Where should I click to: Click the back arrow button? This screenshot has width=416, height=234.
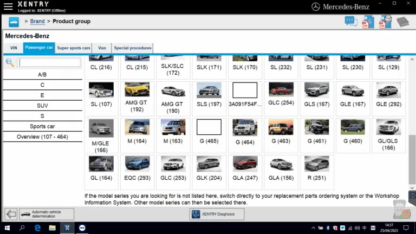(11, 214)
